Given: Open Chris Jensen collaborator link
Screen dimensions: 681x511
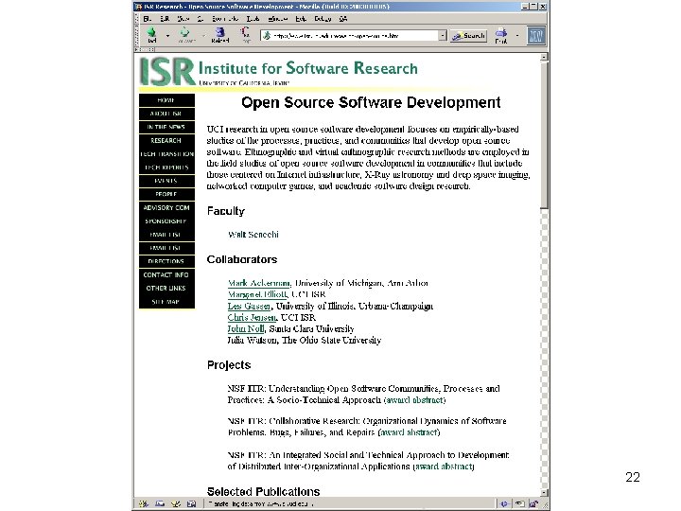Looking at the screenshot, I should point(252,317).
